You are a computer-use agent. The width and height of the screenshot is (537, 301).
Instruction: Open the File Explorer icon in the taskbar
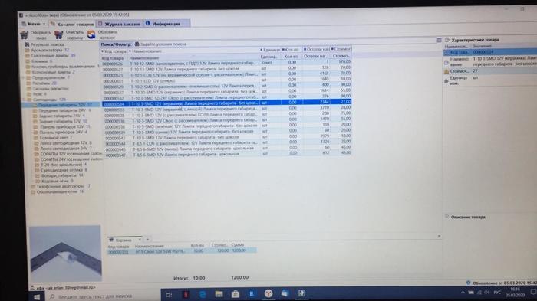click(x=219, y=294)
